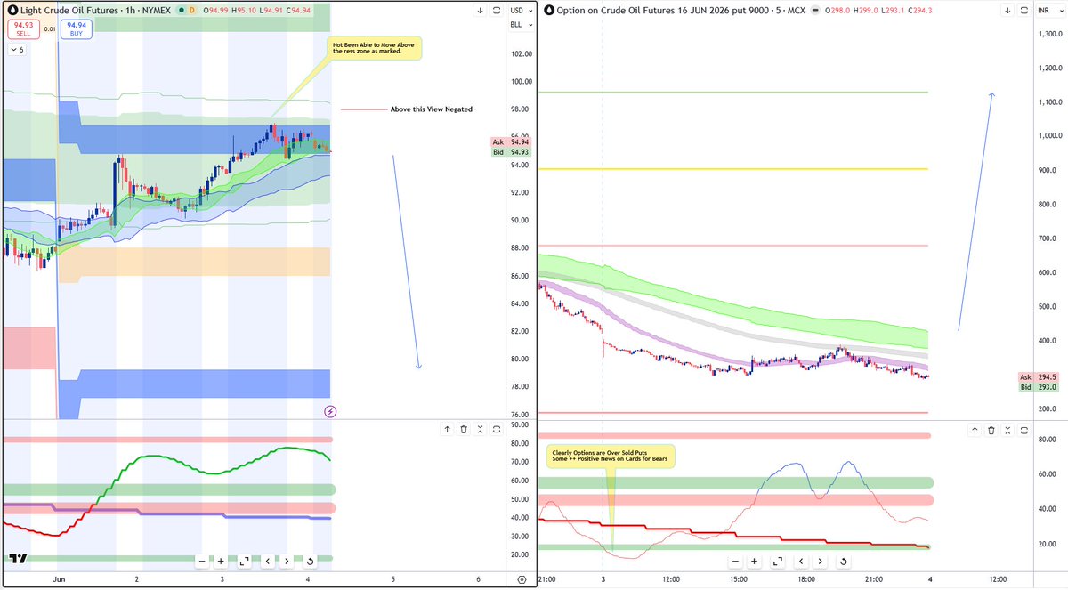Click the 'Above this View Negated' label
This screenshot has width=1068, height=590.
pos(432,109)
